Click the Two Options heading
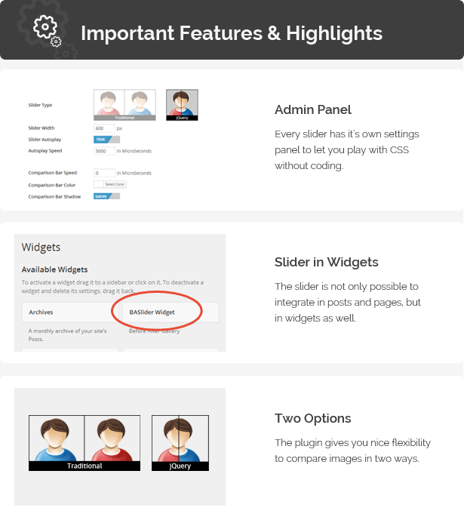464x517 pixels. [313, 419]
